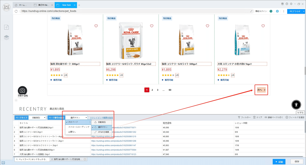Close the 実行中-Ne... tab
Screen dimensions: 306x165
(x=52, y=5)
